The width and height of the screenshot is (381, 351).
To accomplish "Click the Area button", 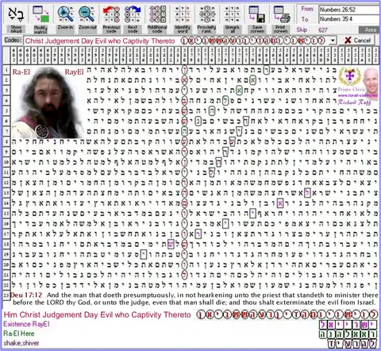I will [x=370, y=30].
